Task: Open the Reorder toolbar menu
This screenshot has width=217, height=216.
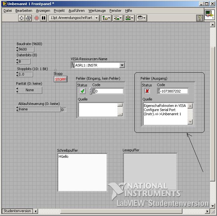Action: [x=141, y=18]
